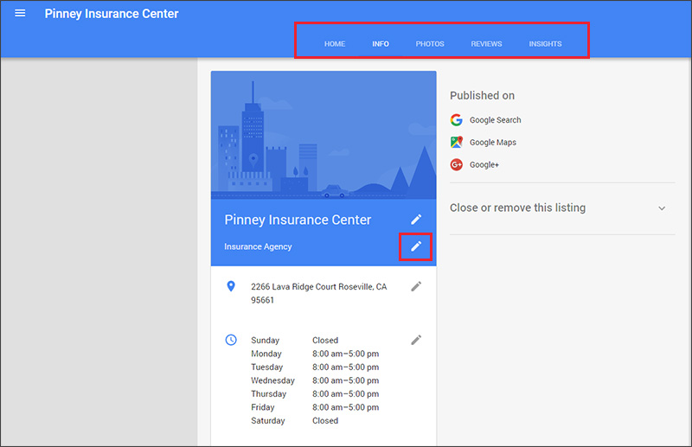
Task: Click Monday hours row
Action: (315, 354)
